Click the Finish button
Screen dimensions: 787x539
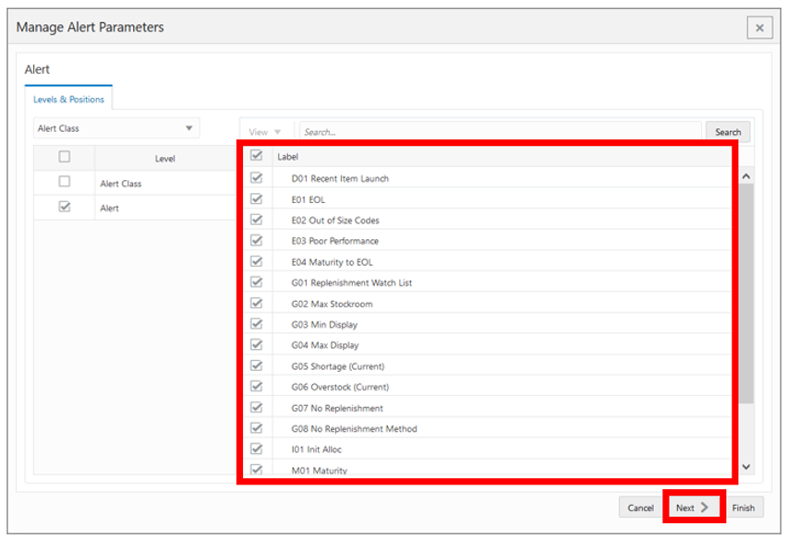(x=744, y=508)
